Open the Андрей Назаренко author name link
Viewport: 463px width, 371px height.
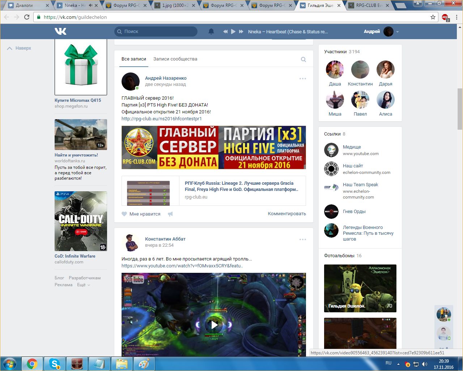[x=166, y=78]
